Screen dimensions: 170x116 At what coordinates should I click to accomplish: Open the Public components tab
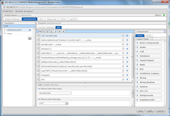[x=149, y=36]
